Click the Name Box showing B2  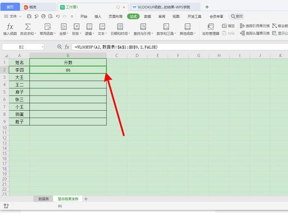21,47
